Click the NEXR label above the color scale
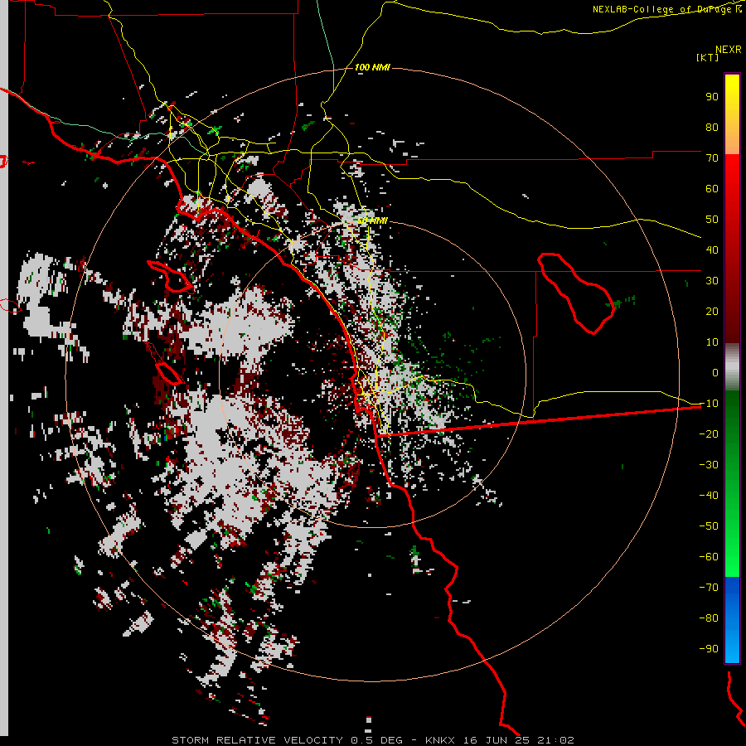Image resolution: width=746 pixels, height=746 pixels. 728,50
